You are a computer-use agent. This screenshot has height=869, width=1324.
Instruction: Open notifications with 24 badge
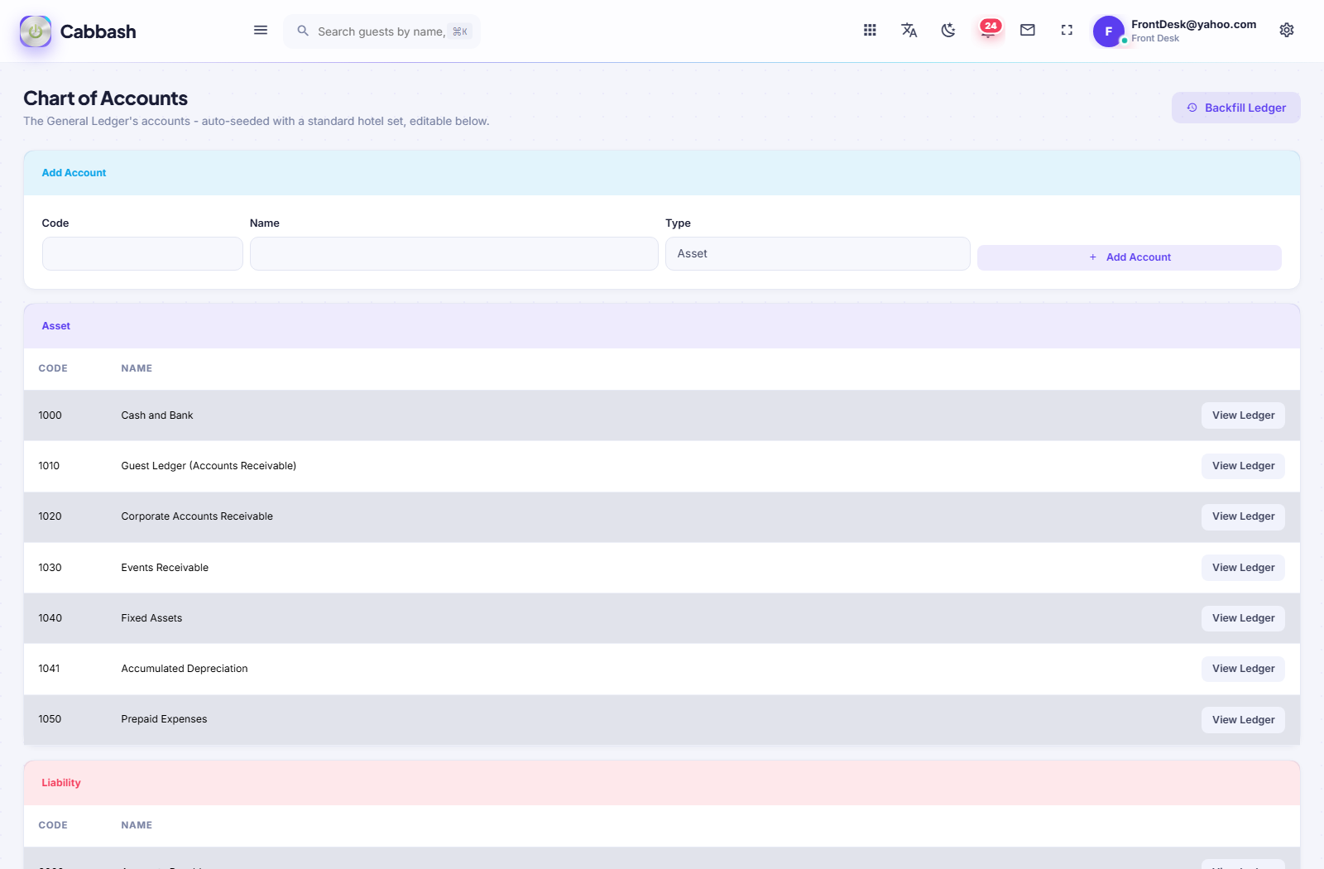click(989, 30)
